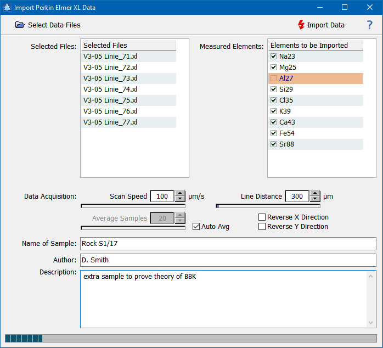The width and height of the screenshot is (383, 348).
Task: Uncheck the Ca43 element checkbox
Action: point(274,122)
